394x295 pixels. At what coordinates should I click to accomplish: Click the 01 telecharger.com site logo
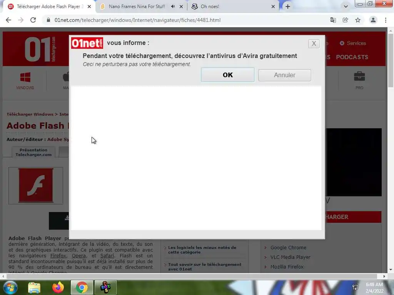pos(40,49)
